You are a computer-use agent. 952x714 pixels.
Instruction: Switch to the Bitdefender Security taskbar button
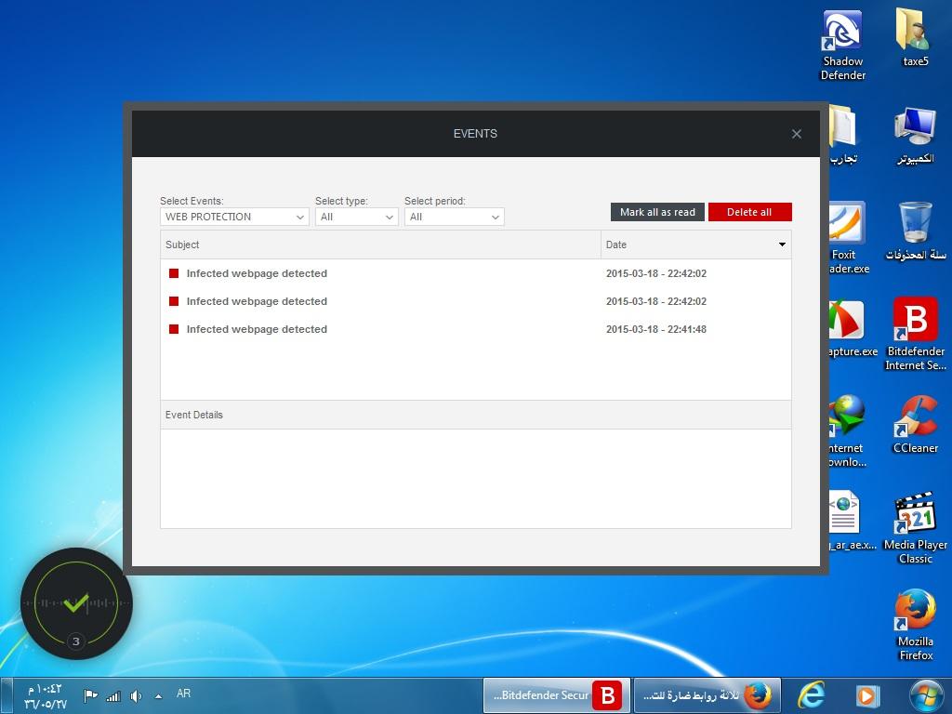point(557,695)
